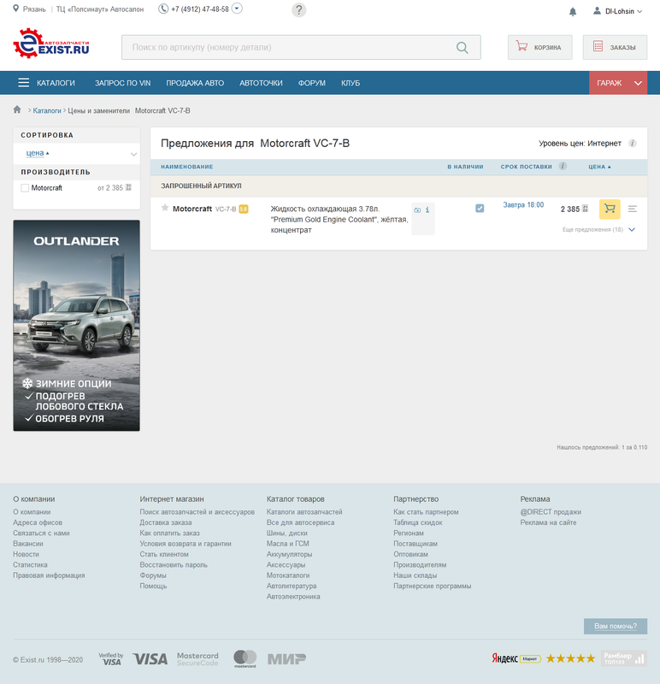The image size is (660, 684).
Task: Toggle the in-stock checkbox for VC-7-B
Action: click(x=480, y=208)
